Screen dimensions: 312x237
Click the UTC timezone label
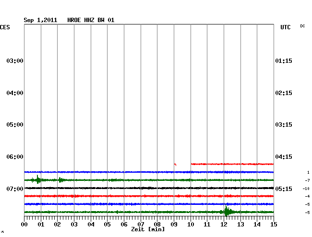285,27
